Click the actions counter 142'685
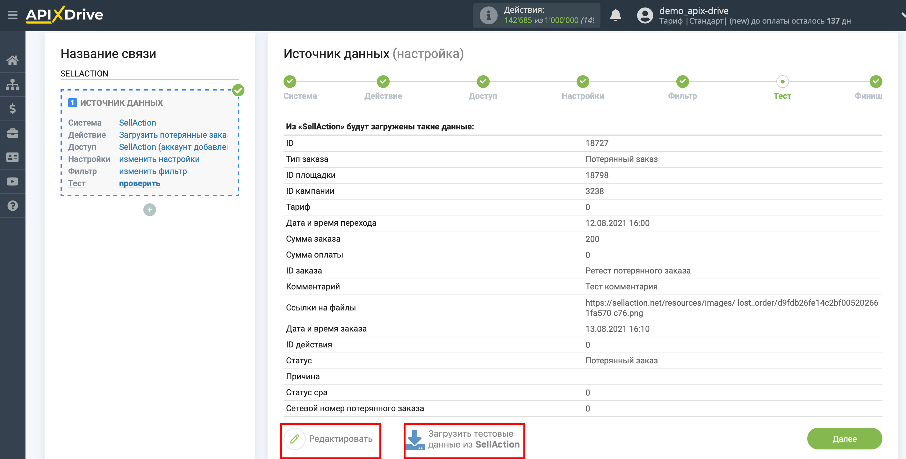Screen dimensions: 906x459 pos(518,20)
